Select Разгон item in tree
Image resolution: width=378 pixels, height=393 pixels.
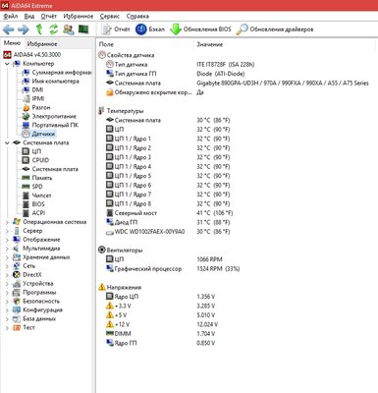[x=41, y=107]
